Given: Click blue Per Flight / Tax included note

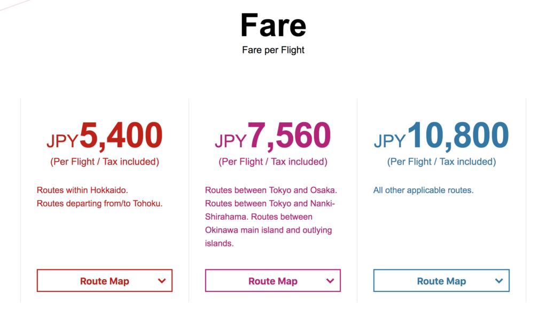Looking at the screenshot, I should pos(441,162).
